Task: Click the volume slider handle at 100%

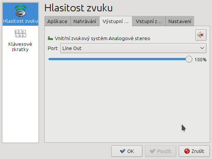Action: coord(189,59)
